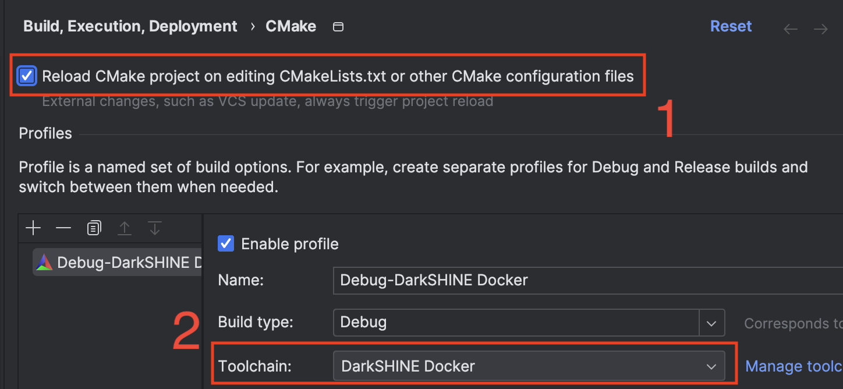This screenshot has height=389, width=843.
Task: Move the profile down in list
Action: pos(154,228)
